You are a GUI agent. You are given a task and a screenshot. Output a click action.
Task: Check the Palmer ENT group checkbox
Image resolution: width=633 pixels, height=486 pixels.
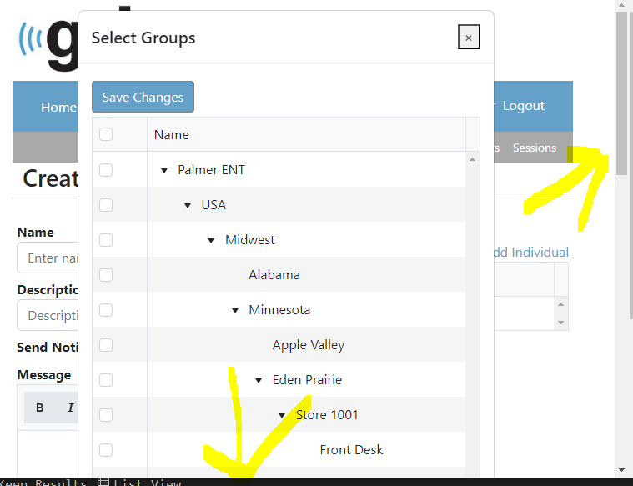click(x=106, y=170)
